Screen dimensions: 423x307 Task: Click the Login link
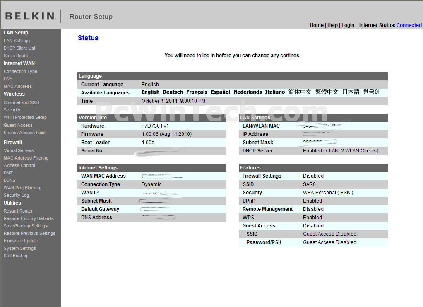(x=348, y=25)
